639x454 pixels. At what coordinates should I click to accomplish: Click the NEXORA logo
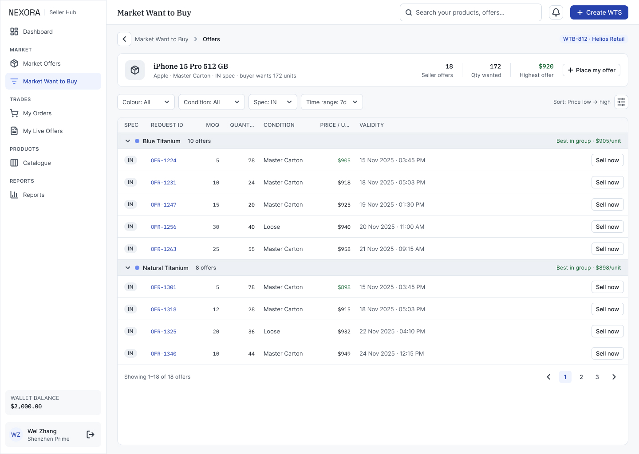pos(24,12)
